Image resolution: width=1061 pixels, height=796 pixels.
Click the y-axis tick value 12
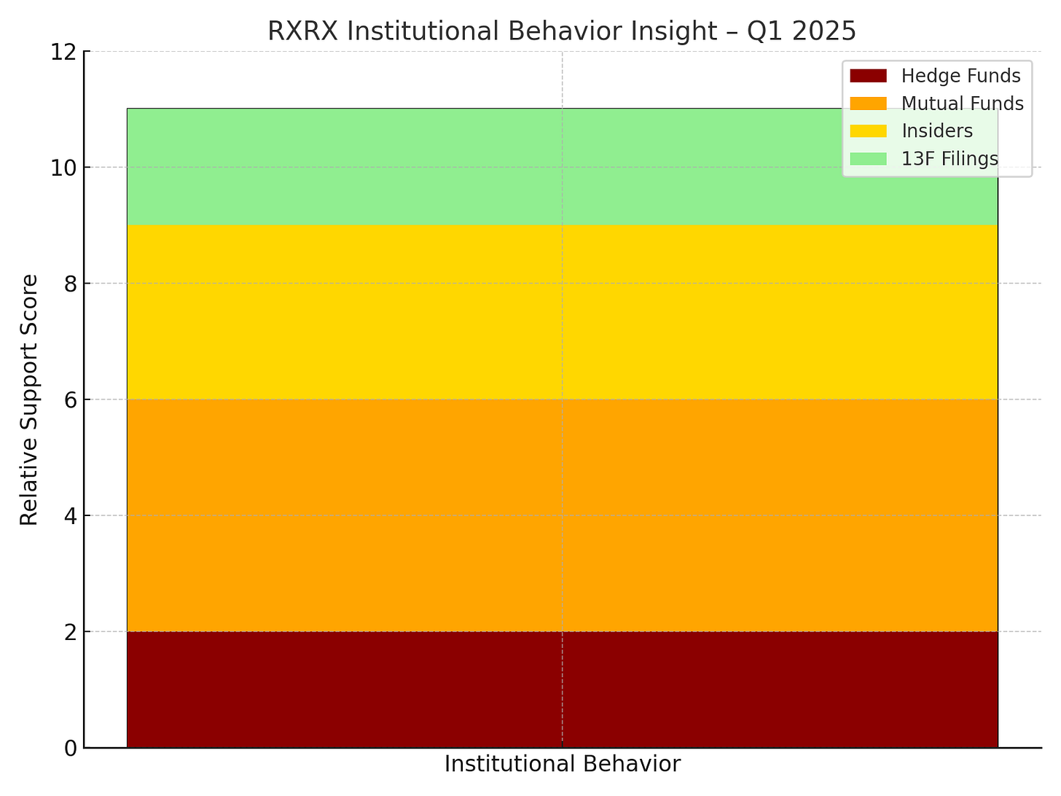[x=63, y=52]
